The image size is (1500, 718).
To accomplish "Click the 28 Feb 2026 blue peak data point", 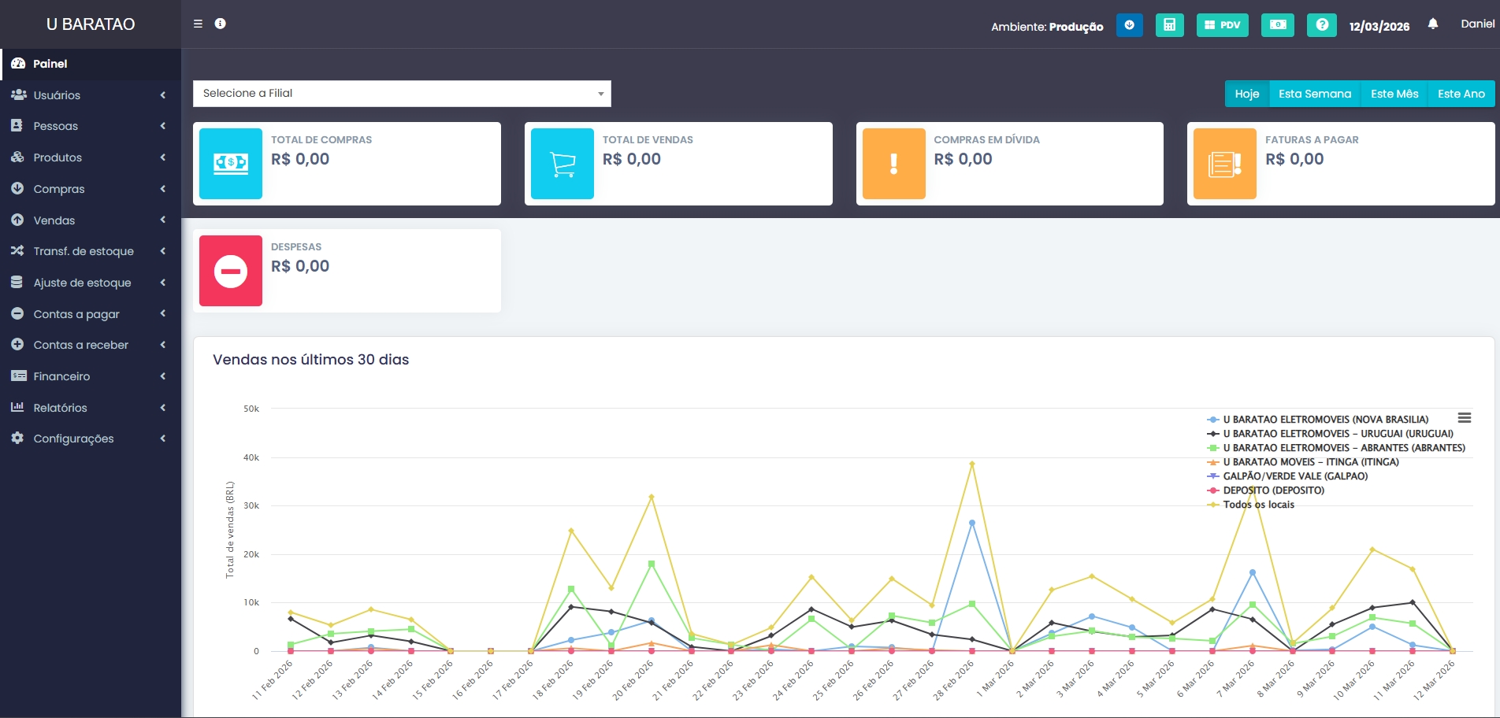I will coord(972,523).
